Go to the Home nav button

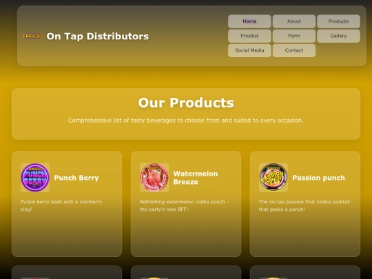[249, 21]
